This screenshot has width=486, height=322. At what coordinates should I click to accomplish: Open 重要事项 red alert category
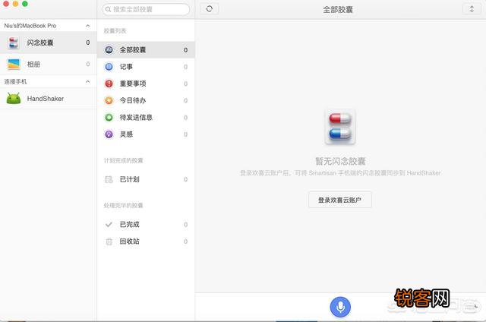[146, 84]
